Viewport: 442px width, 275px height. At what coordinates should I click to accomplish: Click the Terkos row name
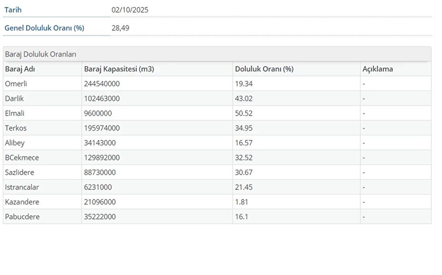coord(16,128)
